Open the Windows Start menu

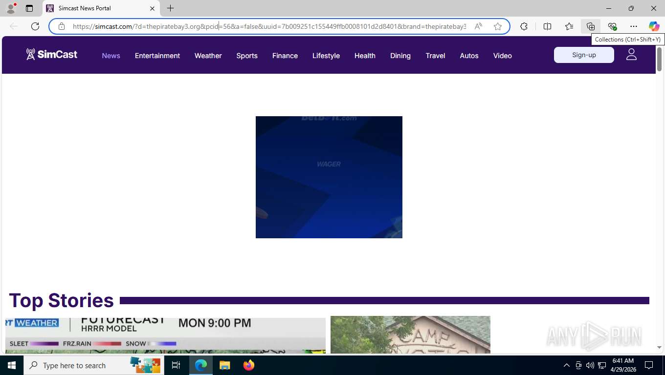pos(12,365)
